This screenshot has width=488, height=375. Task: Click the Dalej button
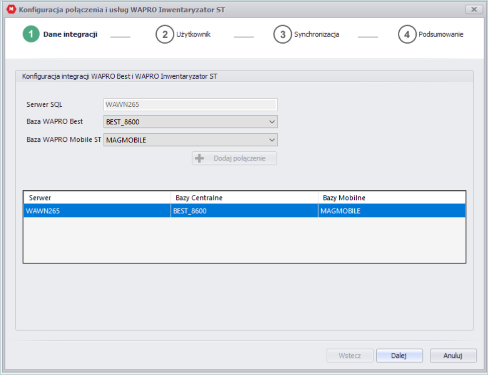click(x=399, y=355)
